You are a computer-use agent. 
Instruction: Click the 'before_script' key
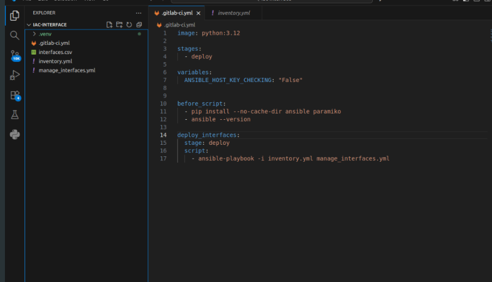[200, 104]
